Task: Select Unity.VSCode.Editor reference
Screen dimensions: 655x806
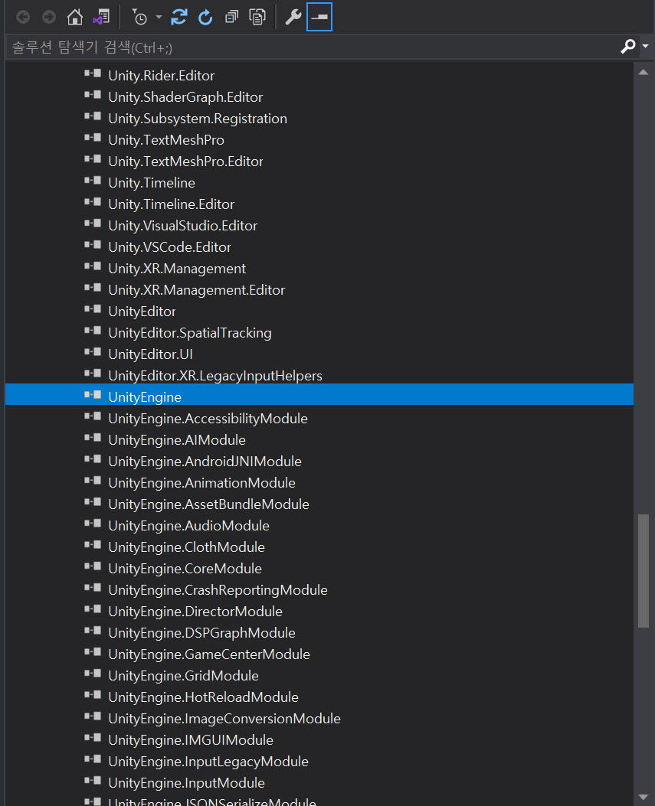Action: point(169,247)
